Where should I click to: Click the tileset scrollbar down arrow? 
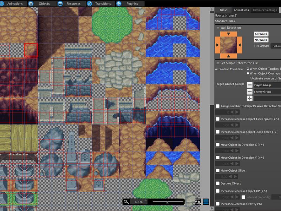[x=212, y=209]
